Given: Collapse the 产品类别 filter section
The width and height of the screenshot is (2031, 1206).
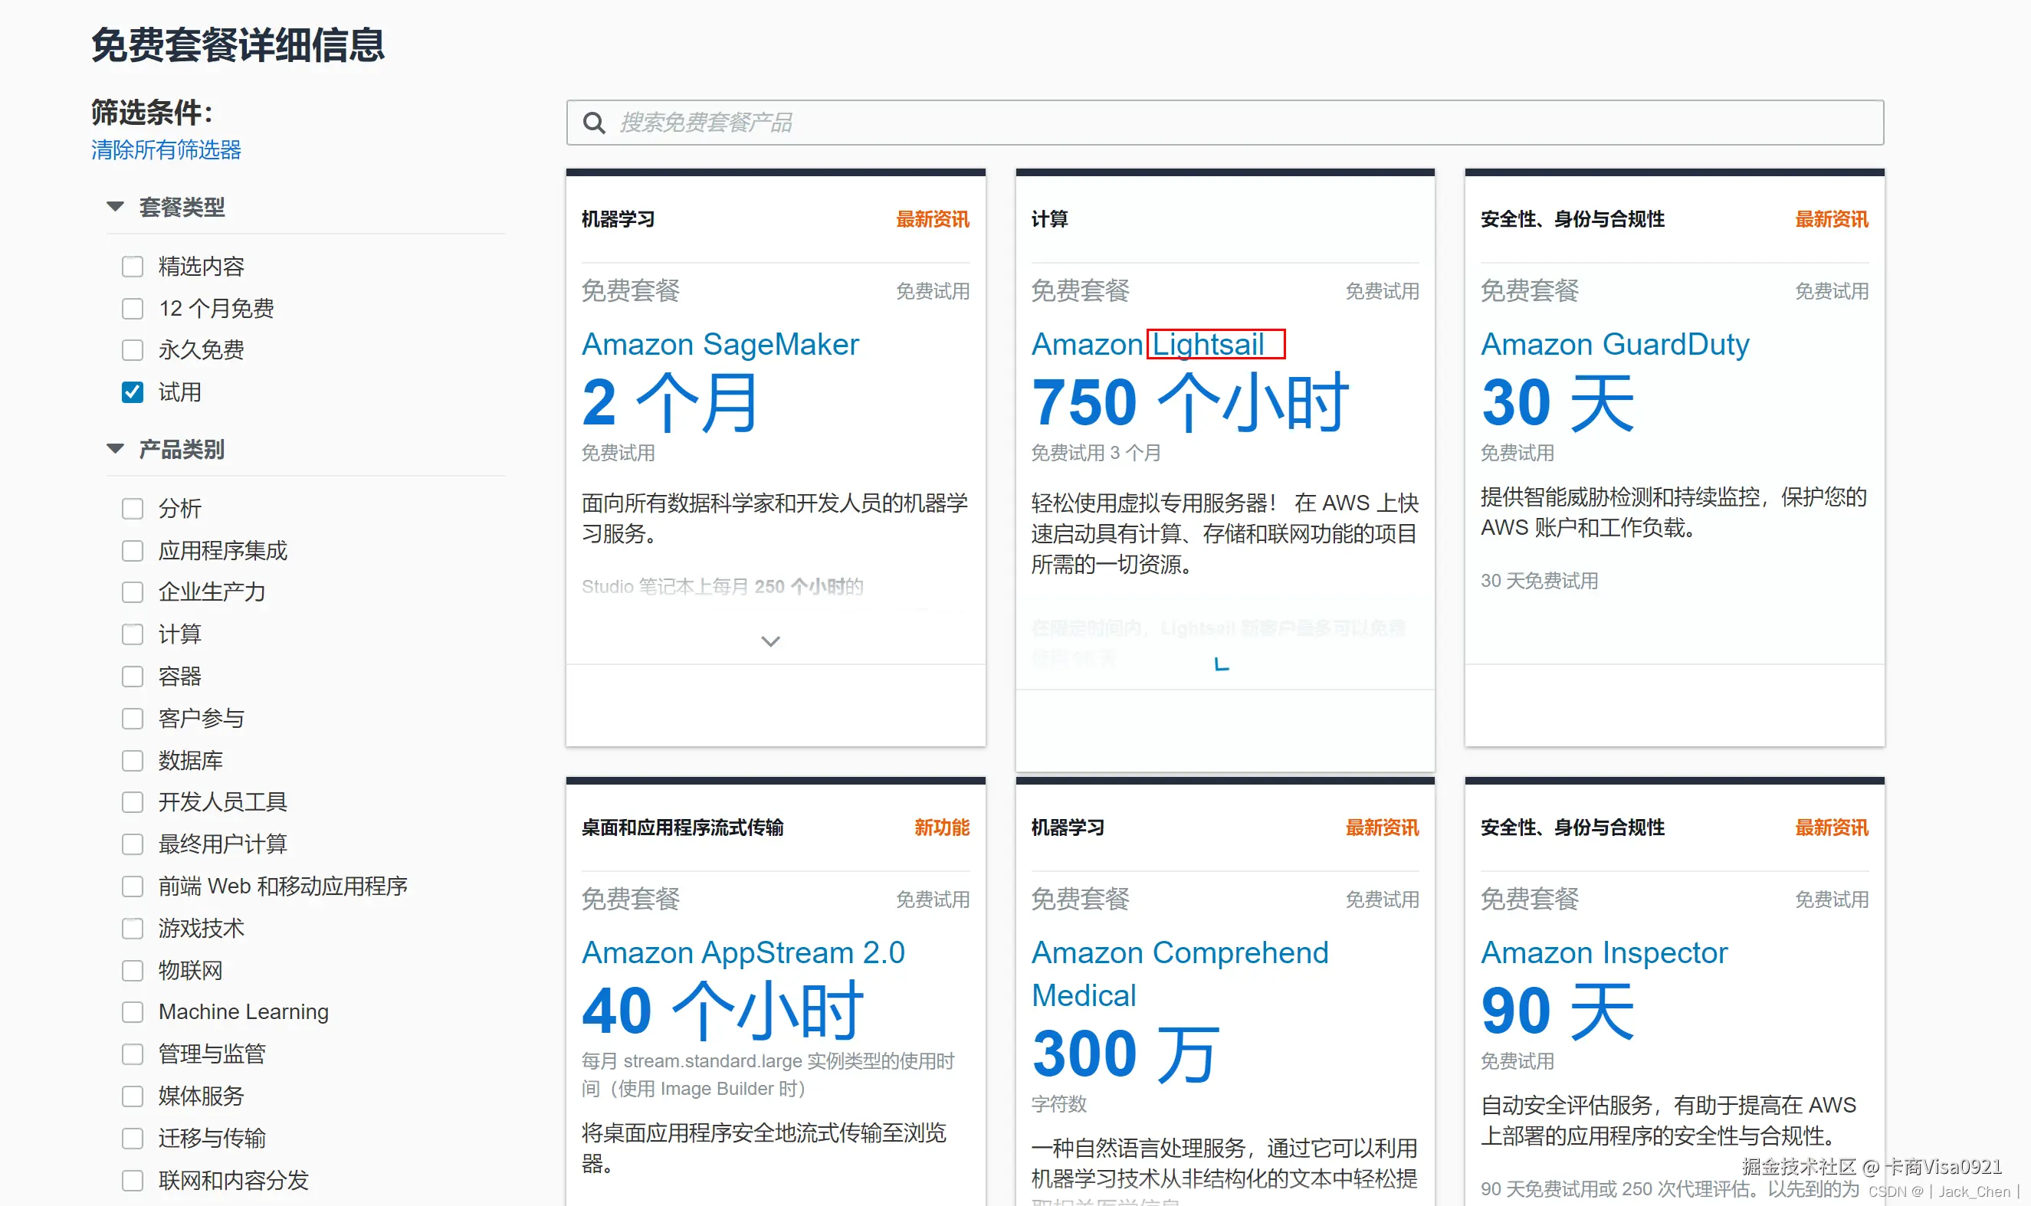Looking at the screenshot, I should (116, 450).
